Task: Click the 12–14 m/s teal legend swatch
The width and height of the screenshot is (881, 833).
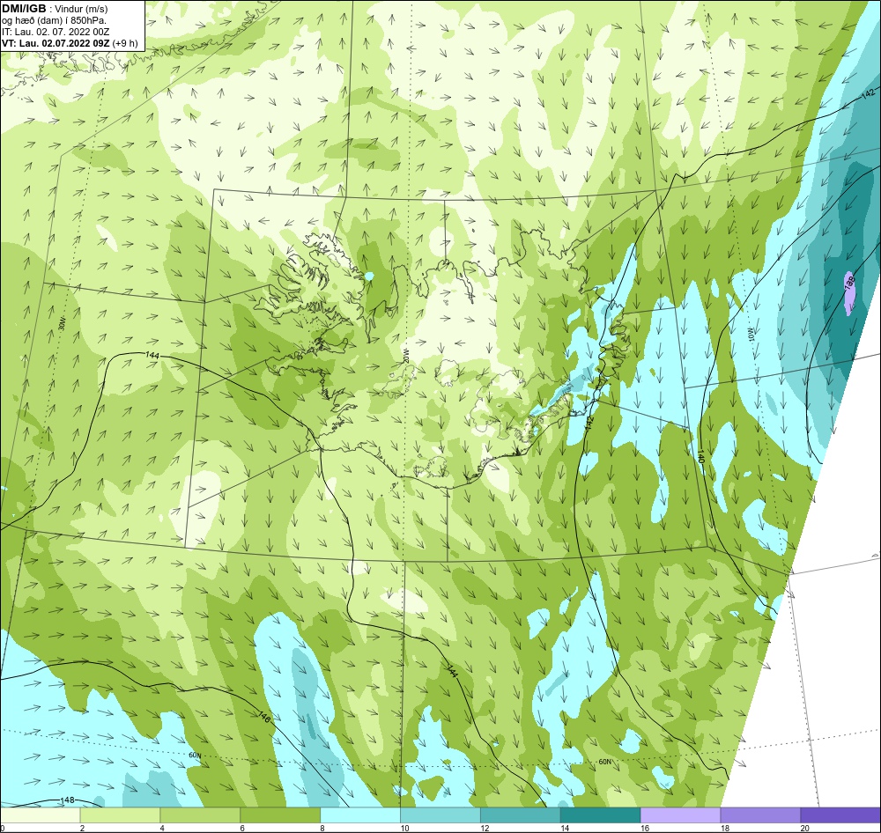Action: coord(521,815)
